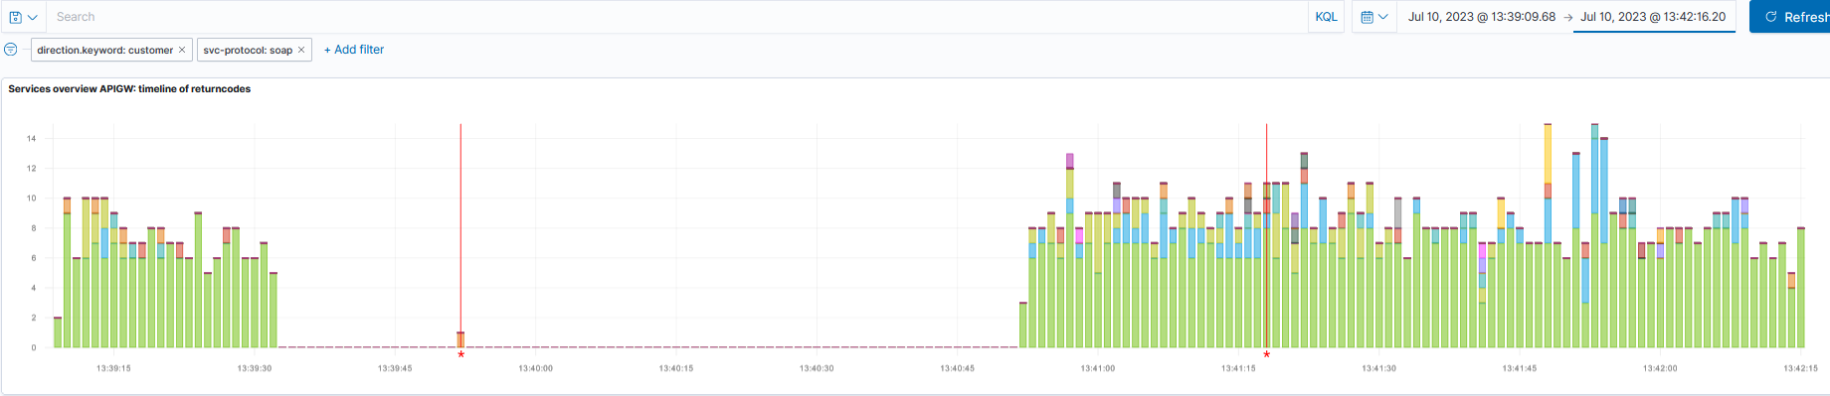The width and height of the screenshot is (1830, 396).
Task: Click the tall blue bar near 13:41:53
Action: 1594,177
